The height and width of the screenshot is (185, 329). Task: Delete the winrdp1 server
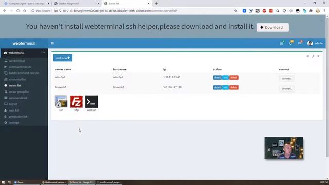234,78
